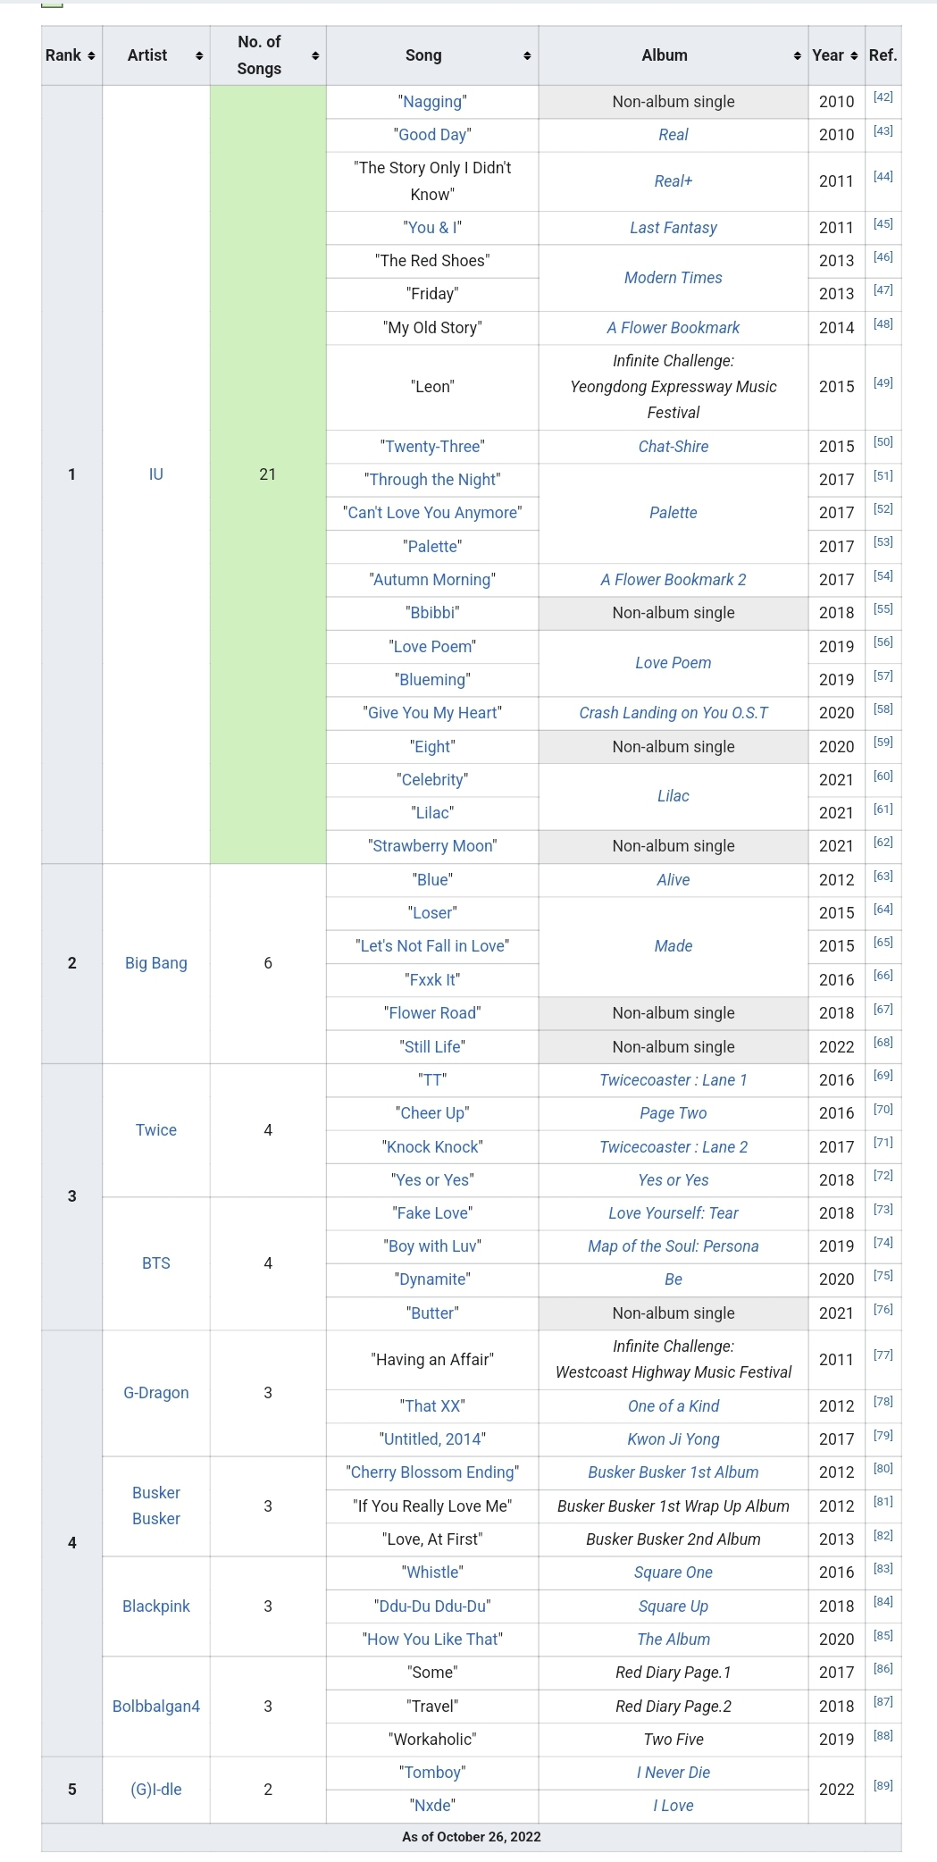Image resolution: width=937 pixels, height=1862 pixels.
Task: Open the Palette album link
Action: tap(673, 513)
